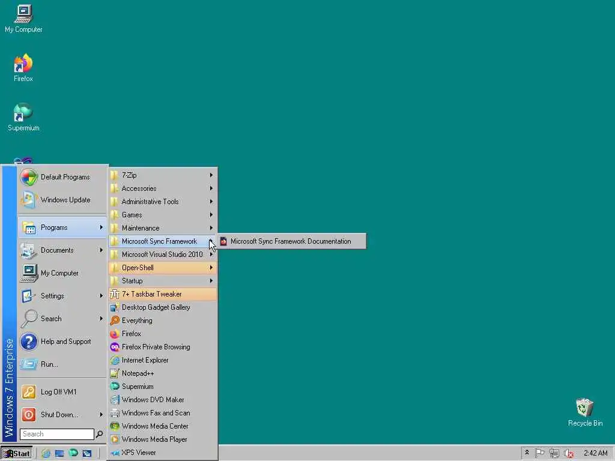
Task: Open Default Programs in Start menu
Action: coord(62,177)
